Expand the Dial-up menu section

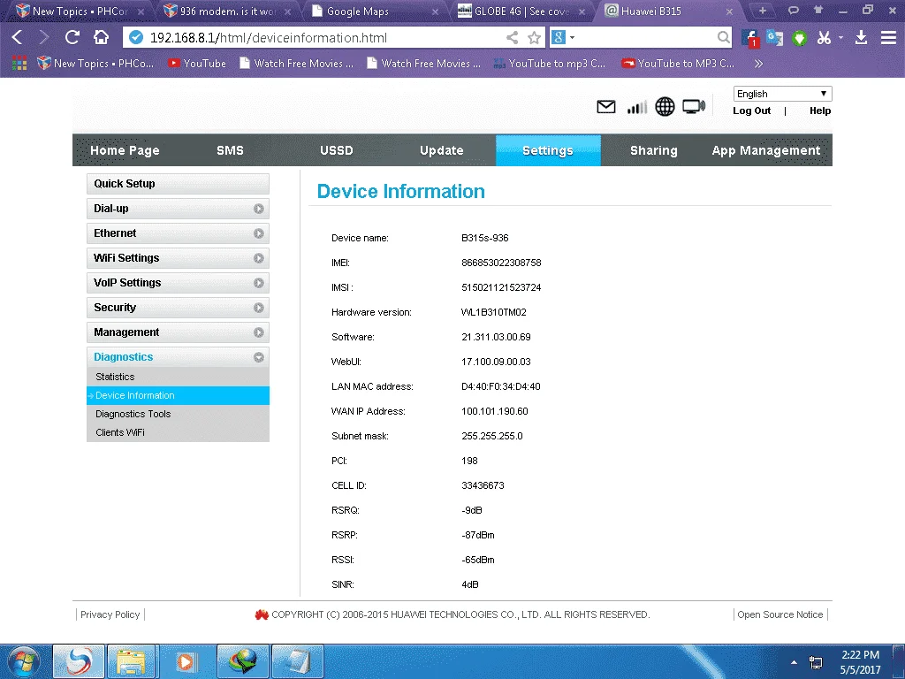click(178, 209)
